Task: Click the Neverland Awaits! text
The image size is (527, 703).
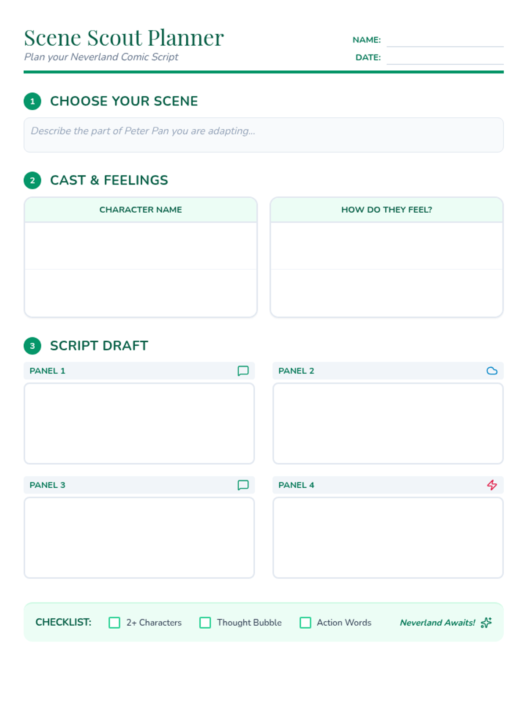Action: tap(437, 623)
